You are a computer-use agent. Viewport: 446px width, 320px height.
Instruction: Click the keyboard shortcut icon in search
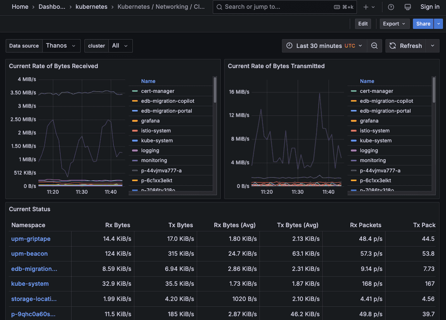tap(337, 7)
